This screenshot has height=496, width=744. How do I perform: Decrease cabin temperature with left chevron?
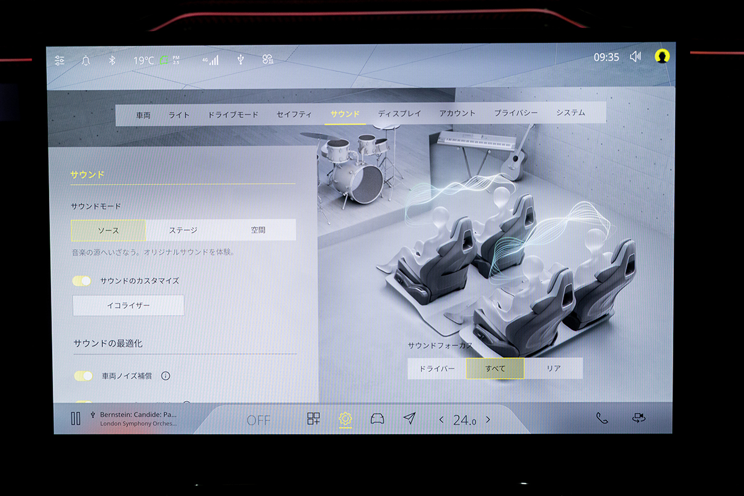pyautogui.click(x=441, y=420)
